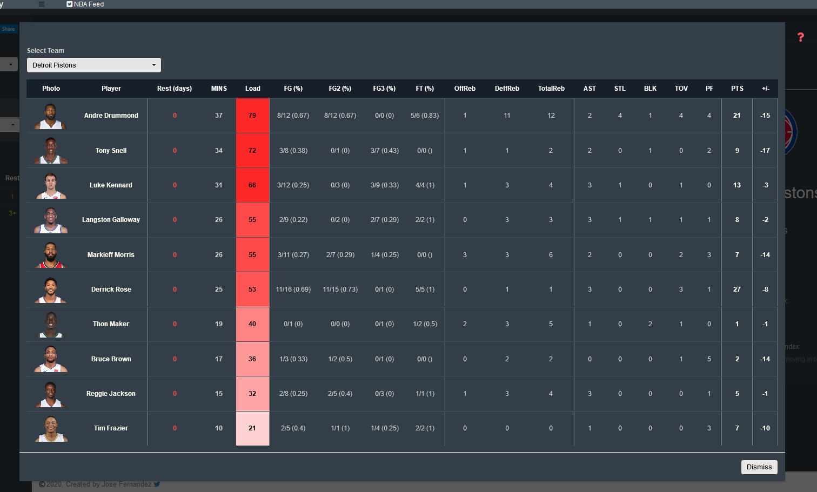Click Thon Maker's load value 40
The height and width of the screenshot is (492, 817).
tap(252, 324)
